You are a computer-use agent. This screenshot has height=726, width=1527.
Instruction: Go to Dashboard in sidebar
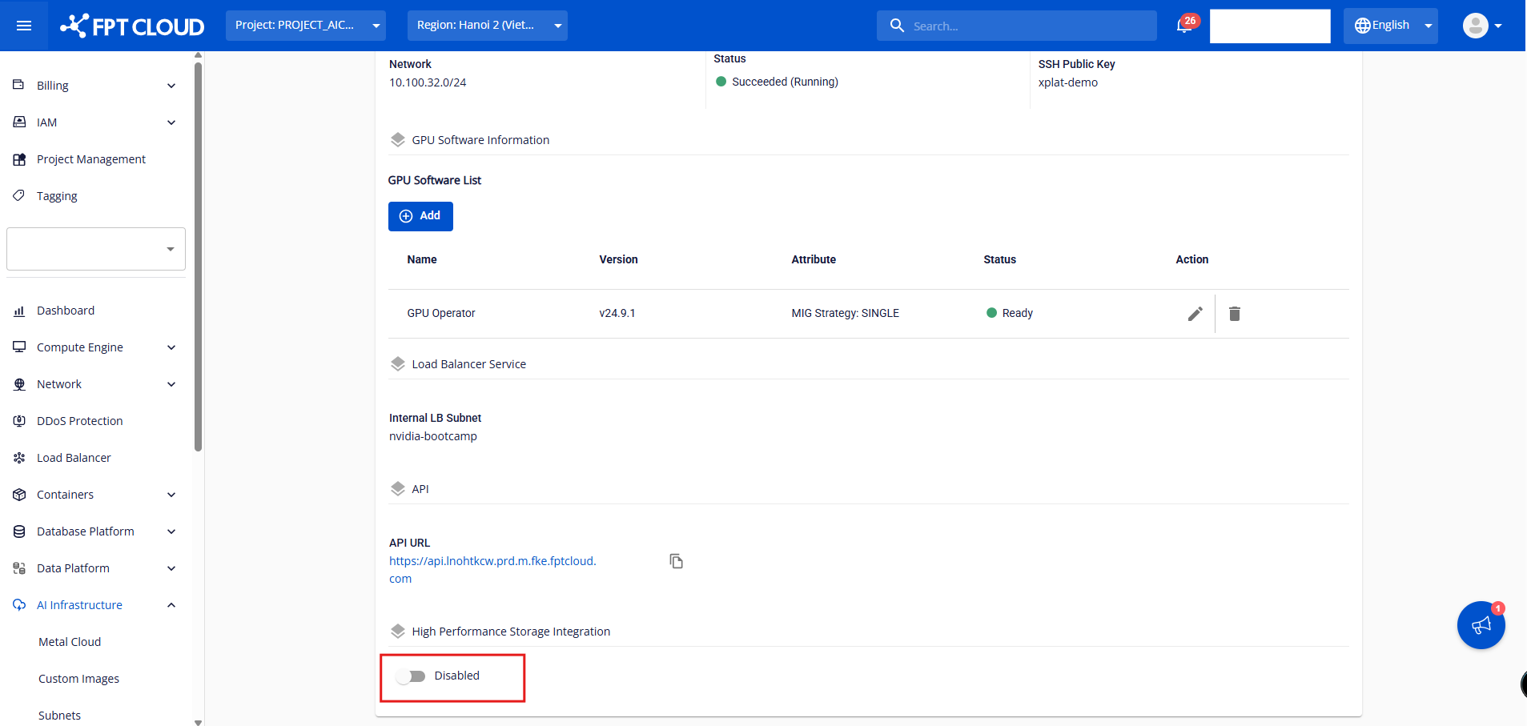pos(66,311)
